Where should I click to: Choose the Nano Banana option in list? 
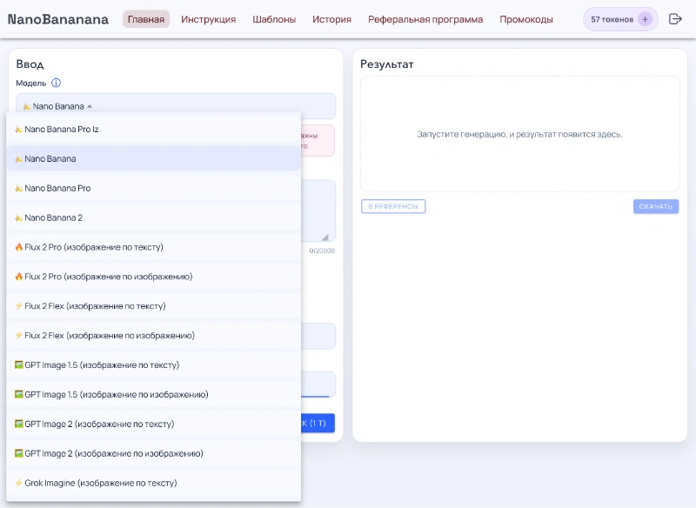click(154, 158)
